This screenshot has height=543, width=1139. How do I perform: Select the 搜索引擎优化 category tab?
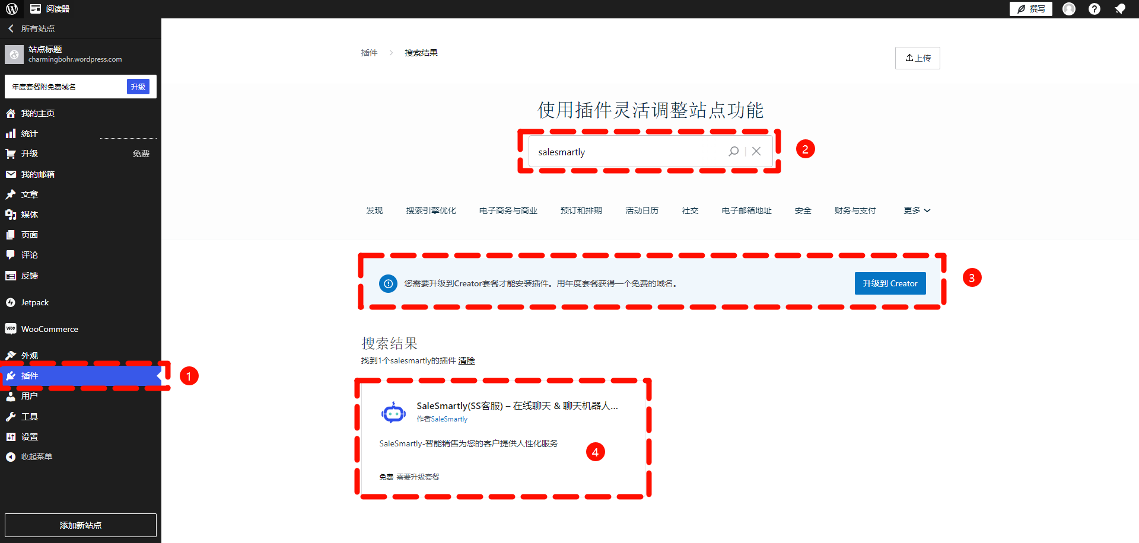coord(431,210)
